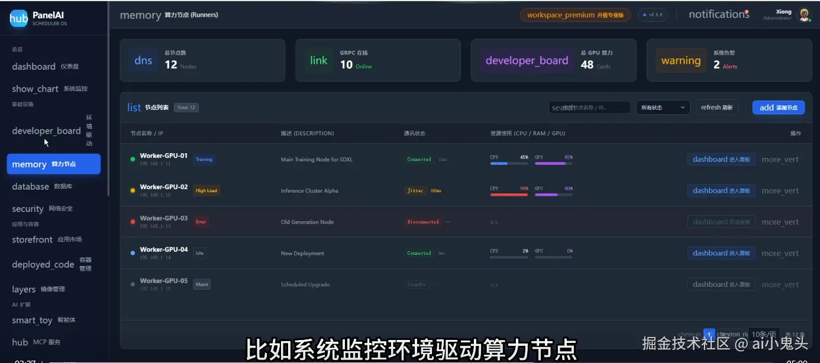Viewport: 820px width, 363px height.
Task: Click the Worker-GPU-05 node name
Action: pos(164,281)
